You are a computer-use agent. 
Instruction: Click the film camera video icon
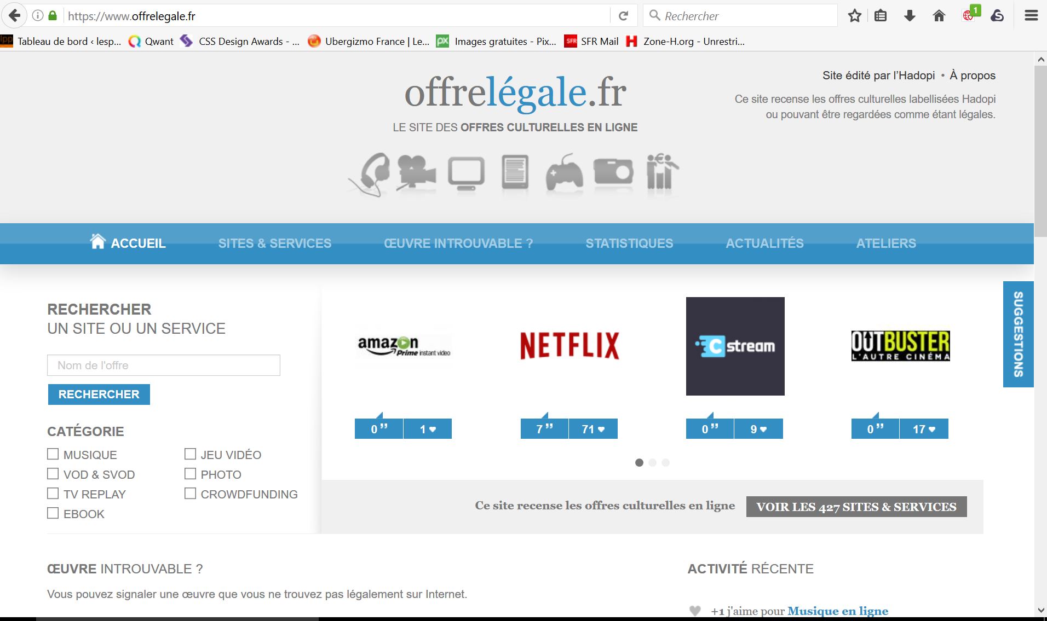(x=416, y=173)
